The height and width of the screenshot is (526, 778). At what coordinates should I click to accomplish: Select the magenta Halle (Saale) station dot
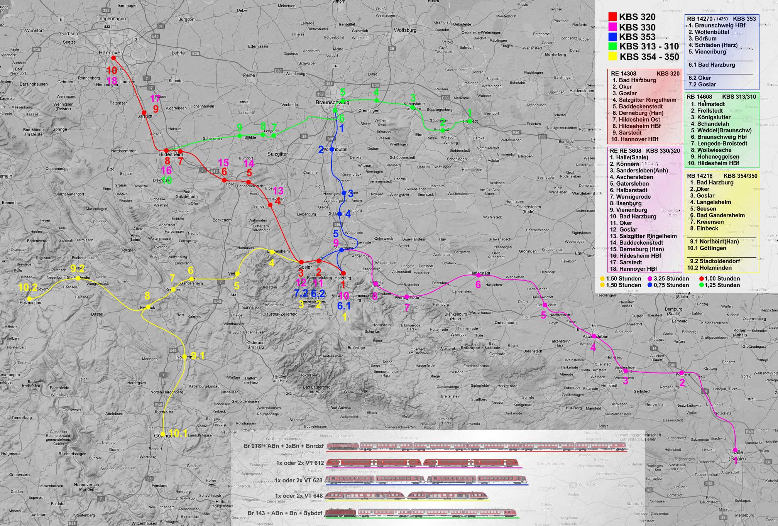(736, 449)
